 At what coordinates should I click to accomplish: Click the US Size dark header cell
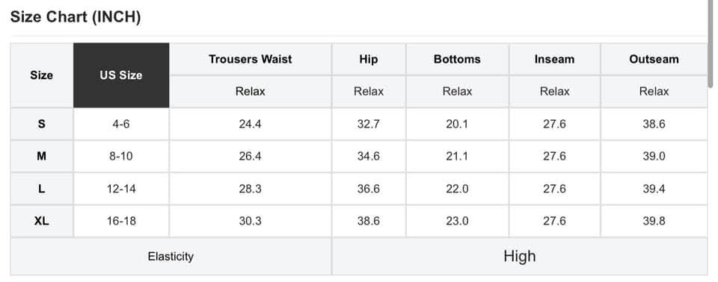pos(121,75)
